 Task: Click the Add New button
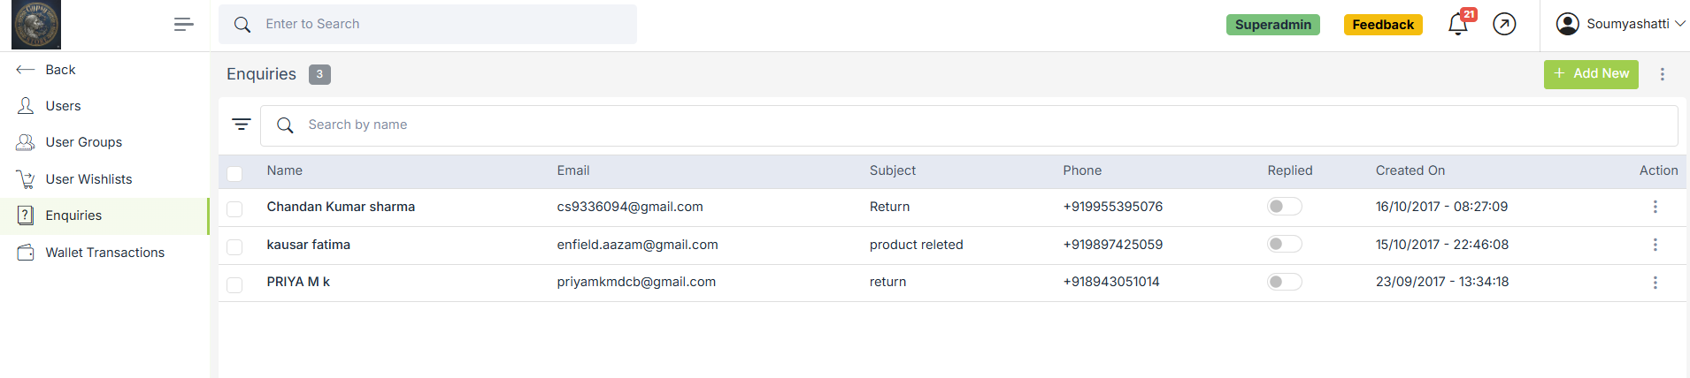(x=1591, y=74)
